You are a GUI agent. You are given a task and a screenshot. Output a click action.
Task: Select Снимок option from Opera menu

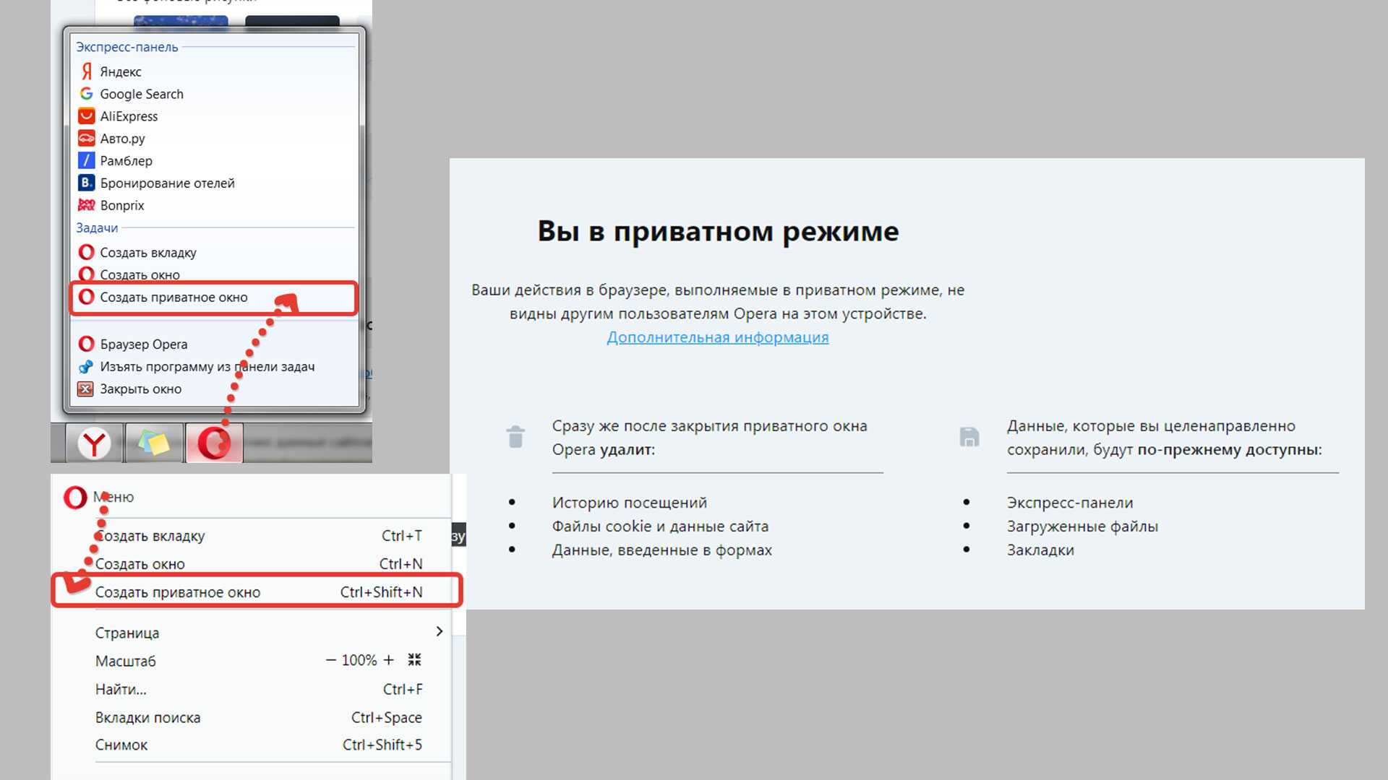122,744
